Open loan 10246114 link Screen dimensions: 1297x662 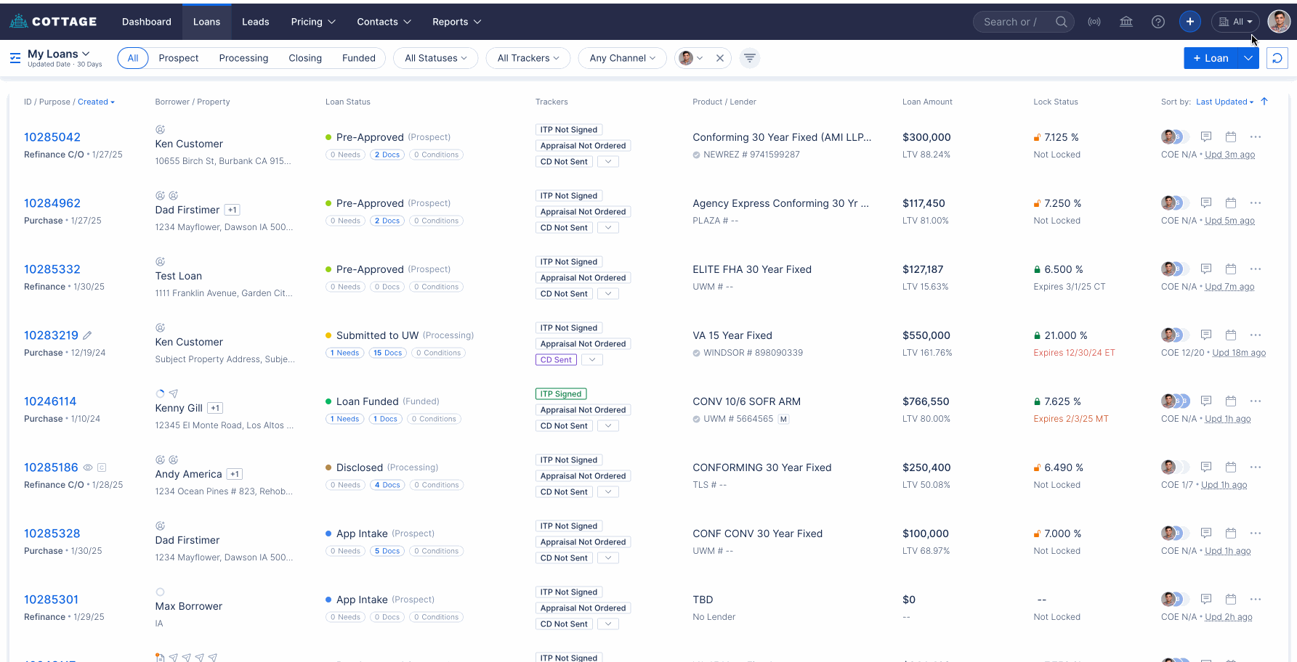click(50, 401)
